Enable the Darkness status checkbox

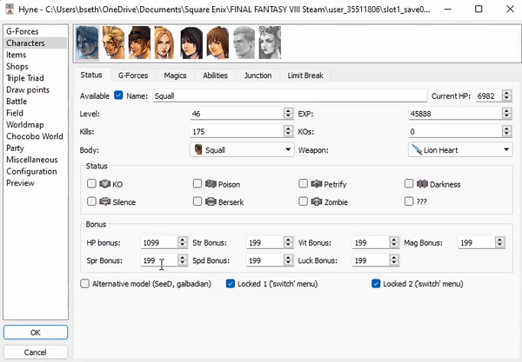[409, 183]
